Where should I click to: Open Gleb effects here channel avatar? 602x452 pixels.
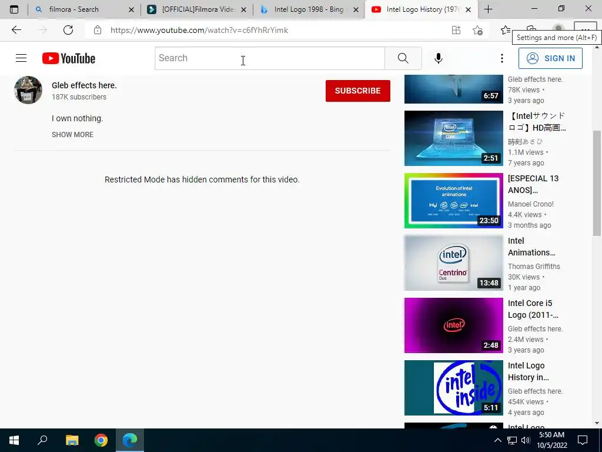[28, 90]
